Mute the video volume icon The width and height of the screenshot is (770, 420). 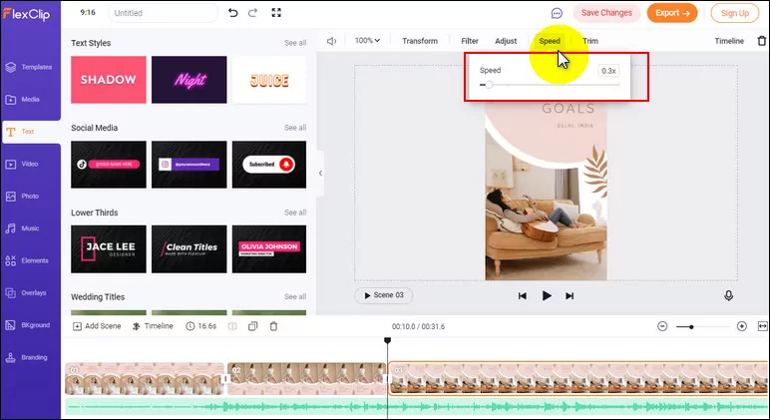pos(331,41)
